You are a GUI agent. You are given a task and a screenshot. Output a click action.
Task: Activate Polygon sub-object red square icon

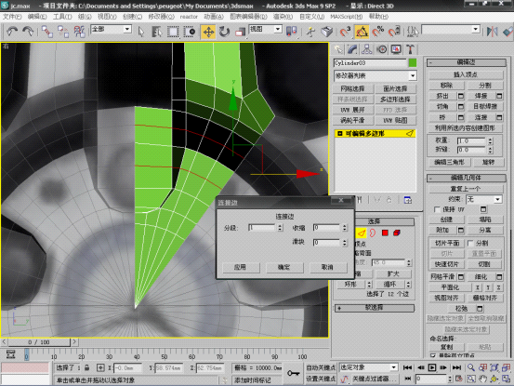coord(385,233)
